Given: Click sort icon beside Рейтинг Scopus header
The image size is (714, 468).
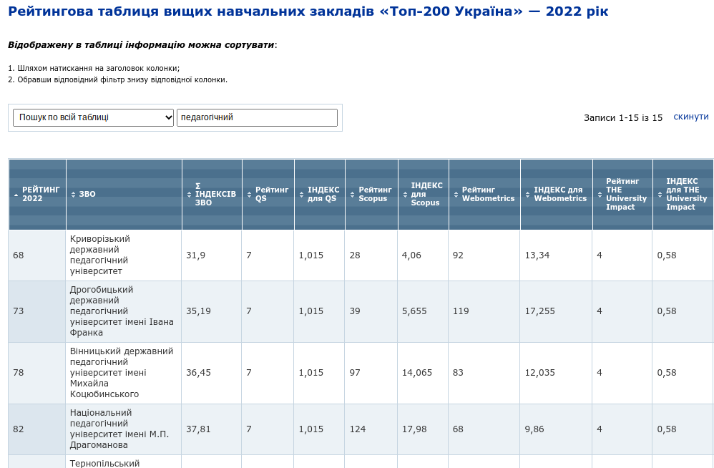Looking at the screenshot, I should pyautogui.click(x=352, y=195).
